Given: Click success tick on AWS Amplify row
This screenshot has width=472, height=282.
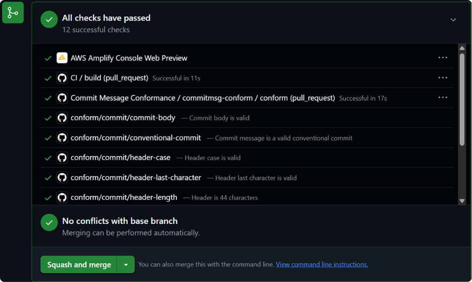Looking at the screenshot, I should [x=48, y=58].
